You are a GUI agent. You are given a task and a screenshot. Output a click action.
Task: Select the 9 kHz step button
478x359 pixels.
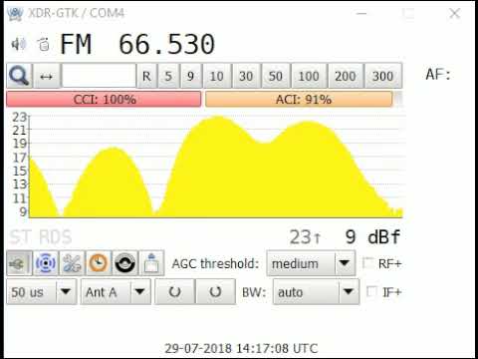pyautogui.click(x=190, y=76)
